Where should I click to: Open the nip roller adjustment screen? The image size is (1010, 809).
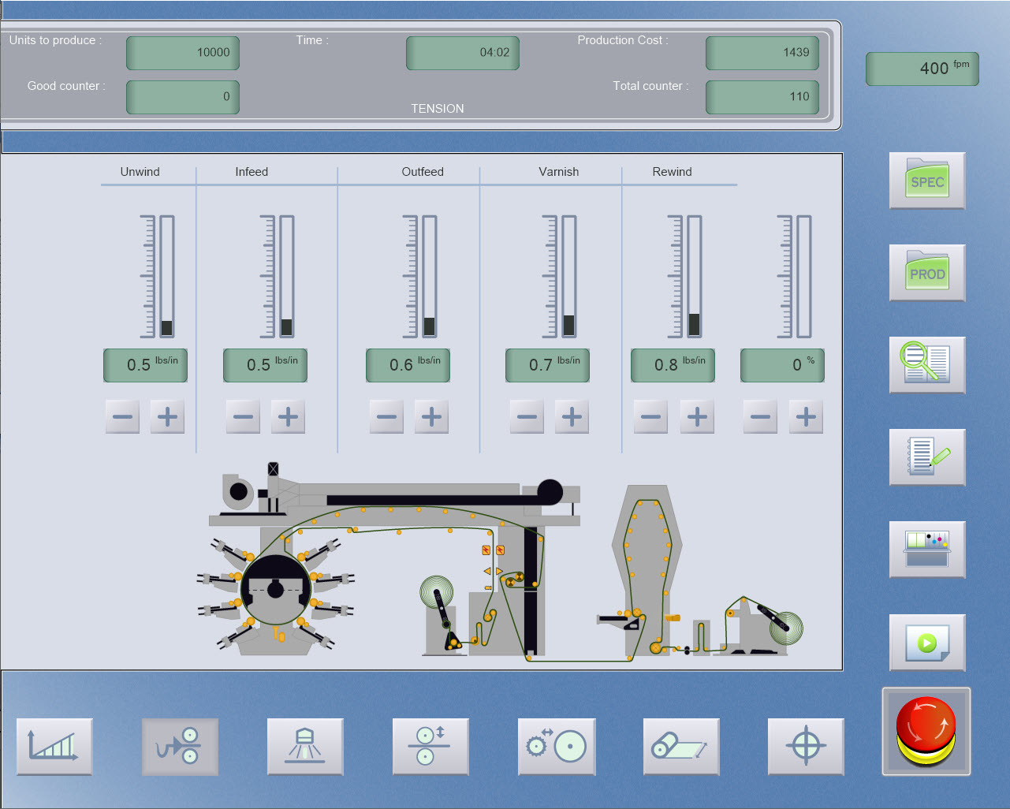tap(430, 746)
